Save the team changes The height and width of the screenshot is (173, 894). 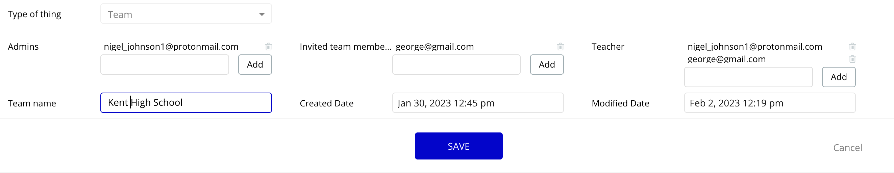(458, 146)
